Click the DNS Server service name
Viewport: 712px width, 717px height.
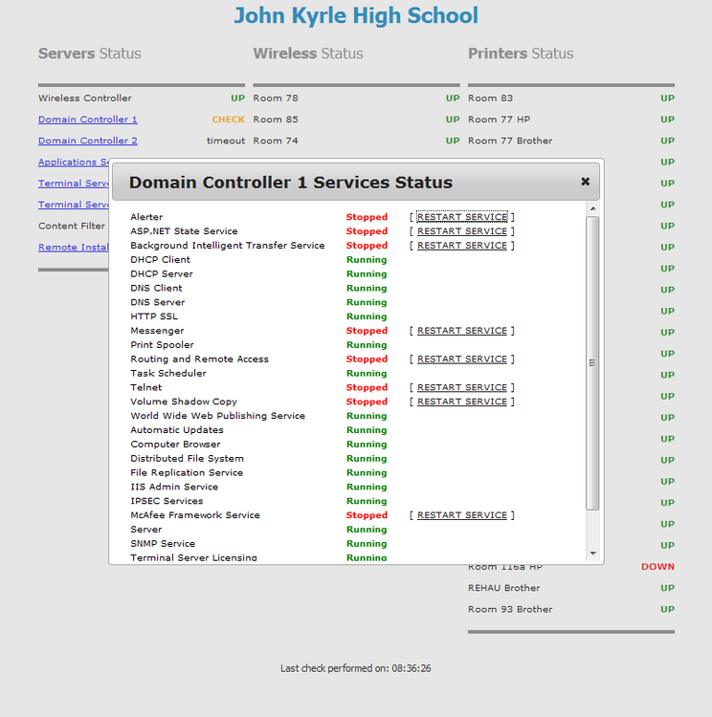pos(158,302)
